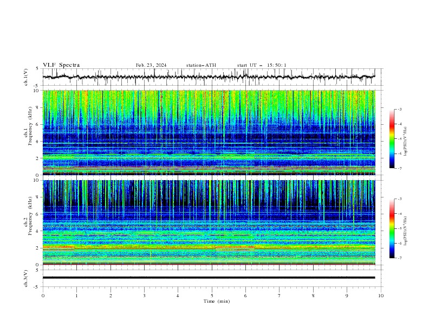429x332 pixels.
Task: Click the time axis tick label "1"
Action: pos(76,296)
